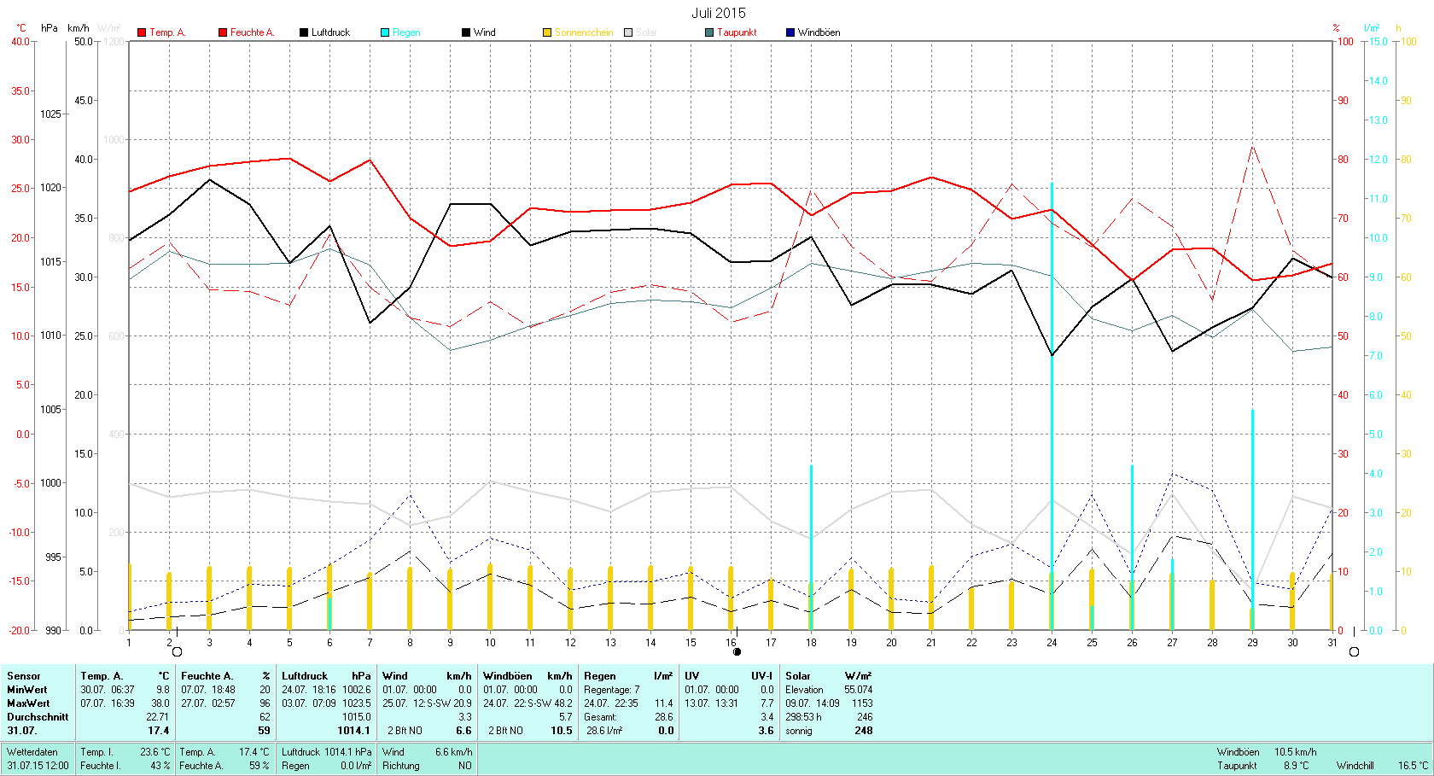Click the status bar gust value '10.5 km/h'
Screen dimensions: 1434x776
click(x=1295, y=752)
